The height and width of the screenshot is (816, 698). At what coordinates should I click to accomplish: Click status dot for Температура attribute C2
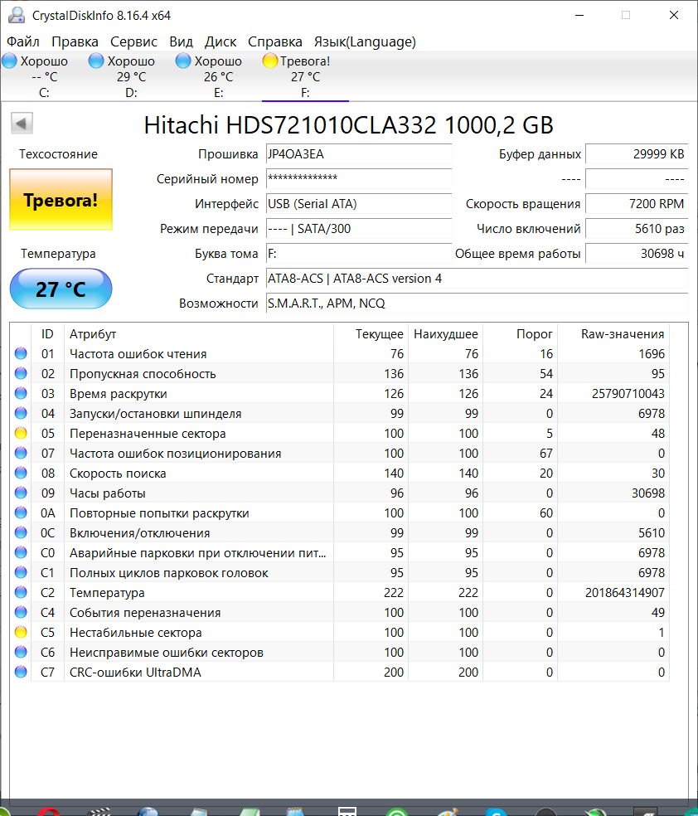coord(21,592)
